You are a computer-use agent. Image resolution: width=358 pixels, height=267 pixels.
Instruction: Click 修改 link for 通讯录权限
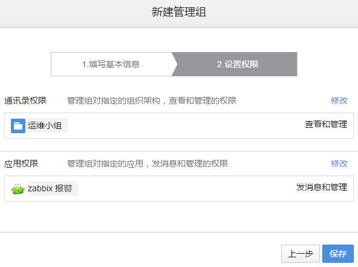click(339, 101)
